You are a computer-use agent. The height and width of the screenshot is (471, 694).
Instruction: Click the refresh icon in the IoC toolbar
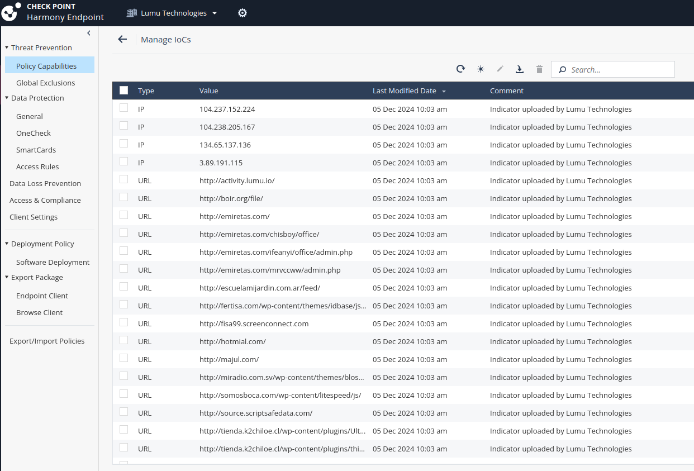460,69
